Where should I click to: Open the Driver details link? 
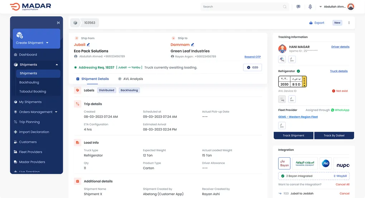pyautogui.click(x=340, y=47)
